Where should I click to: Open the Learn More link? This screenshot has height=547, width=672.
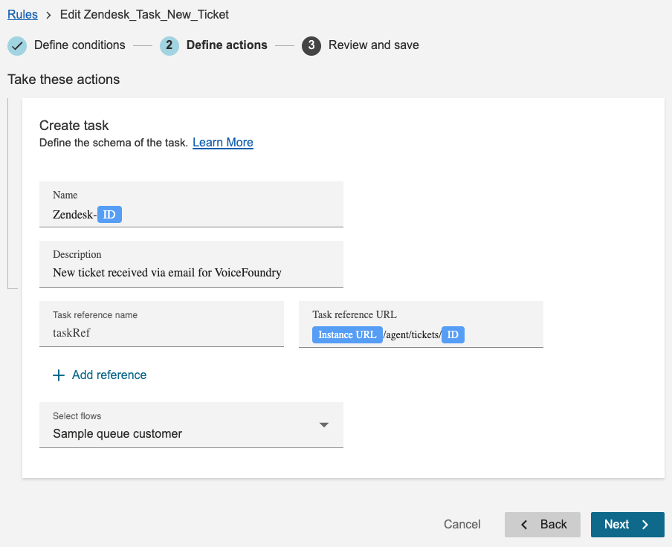click(x=223, y=143)
